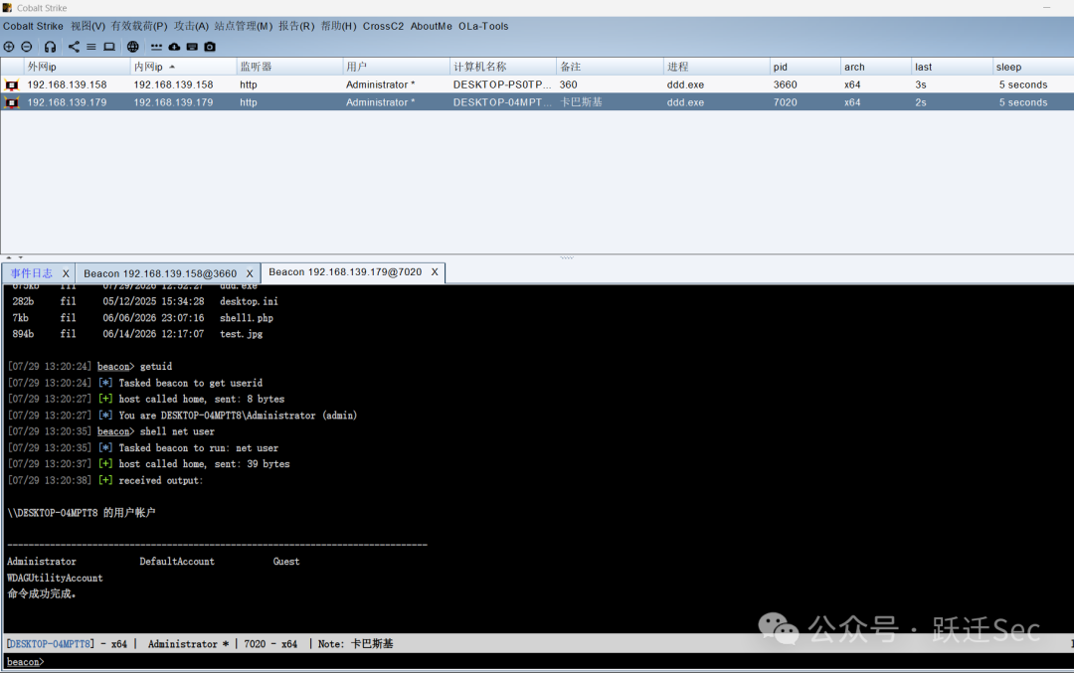
Task: Click Guest in net user output
Action: [x=286, y=562]
